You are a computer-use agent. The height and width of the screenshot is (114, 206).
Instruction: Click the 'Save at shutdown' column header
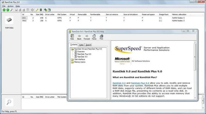coord(131,15)
